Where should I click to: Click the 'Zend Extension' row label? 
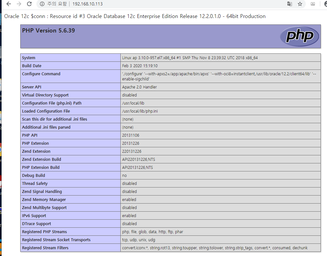tap(36, 151)
